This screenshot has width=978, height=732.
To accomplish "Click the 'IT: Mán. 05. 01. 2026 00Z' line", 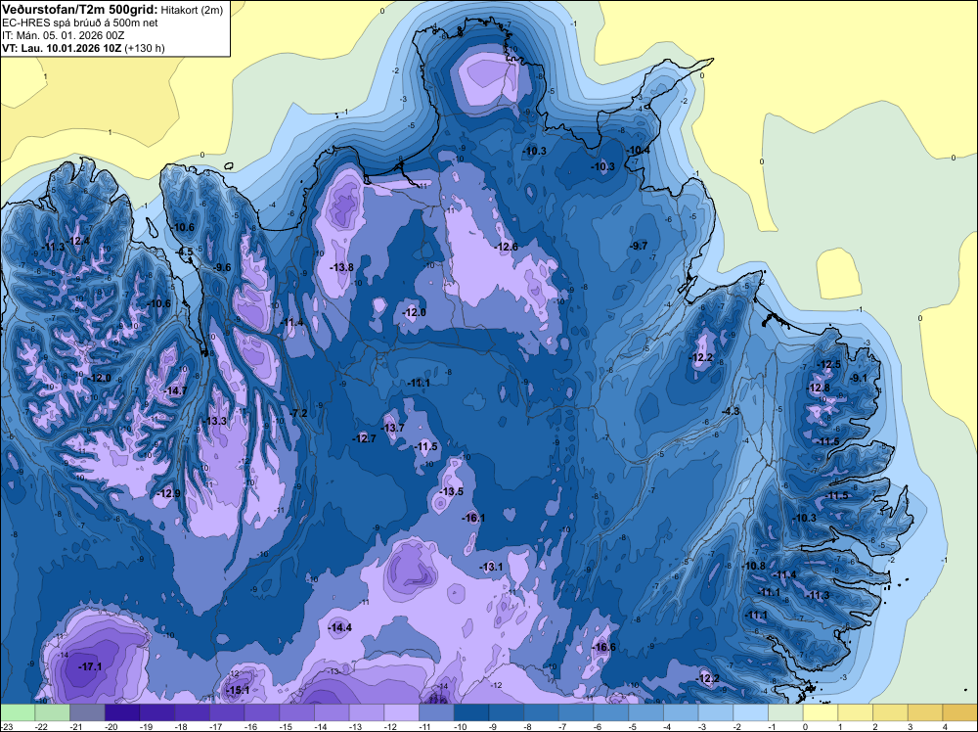I will pyautogui.click(x=63, y=35).
